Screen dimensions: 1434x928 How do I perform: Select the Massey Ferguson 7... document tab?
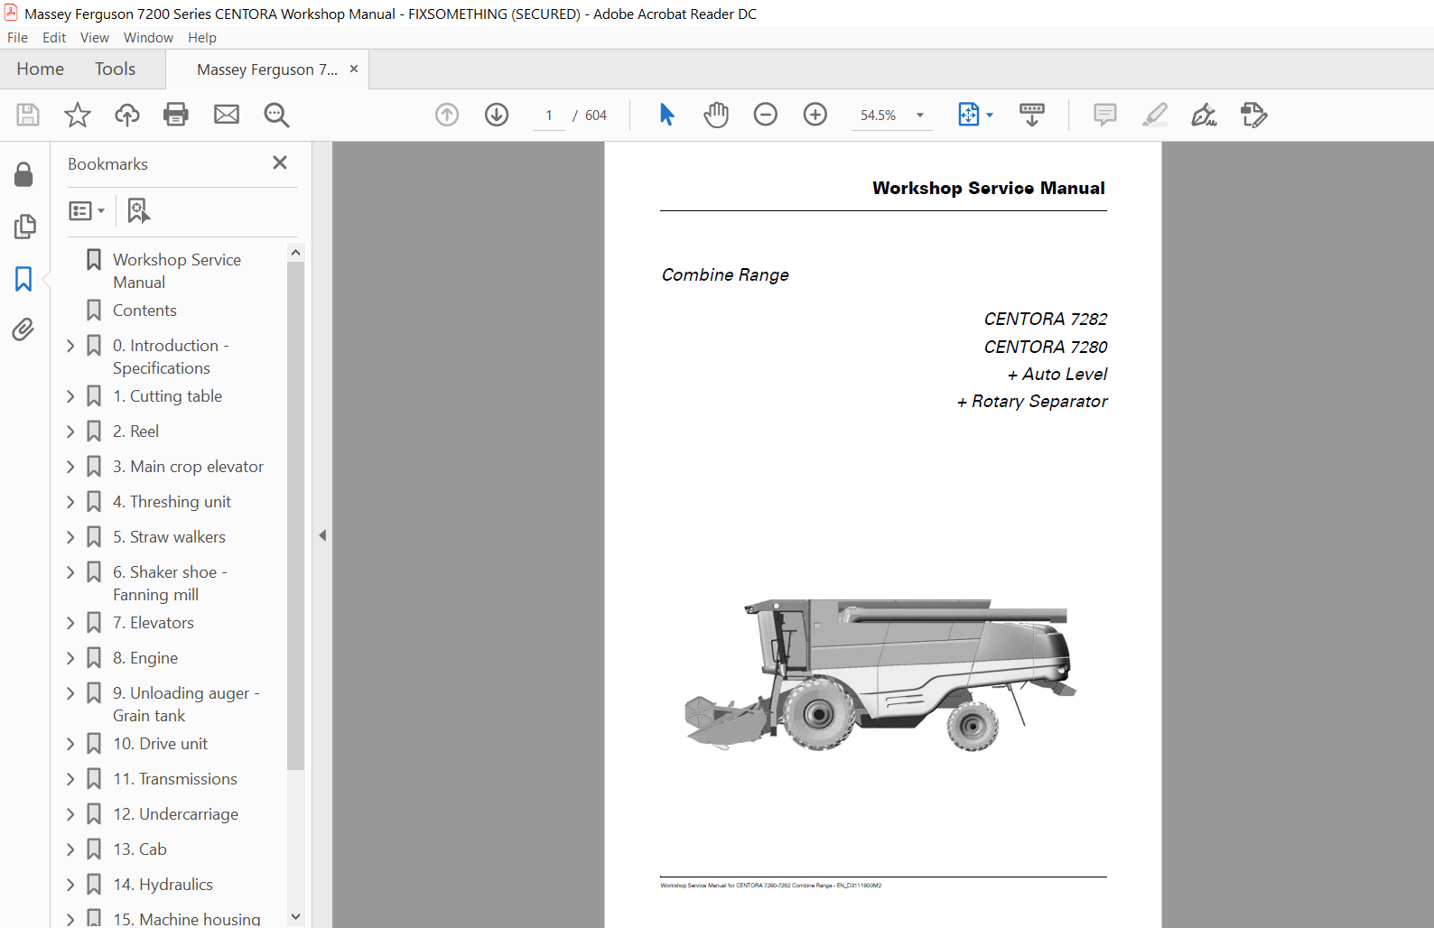[x=267, y=70]
